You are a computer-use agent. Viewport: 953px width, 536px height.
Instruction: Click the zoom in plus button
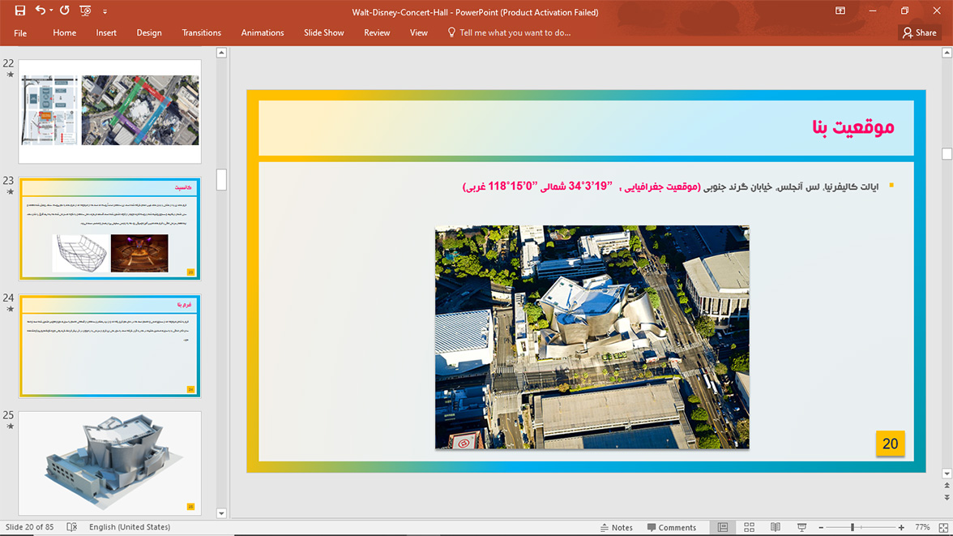[901, 527]
